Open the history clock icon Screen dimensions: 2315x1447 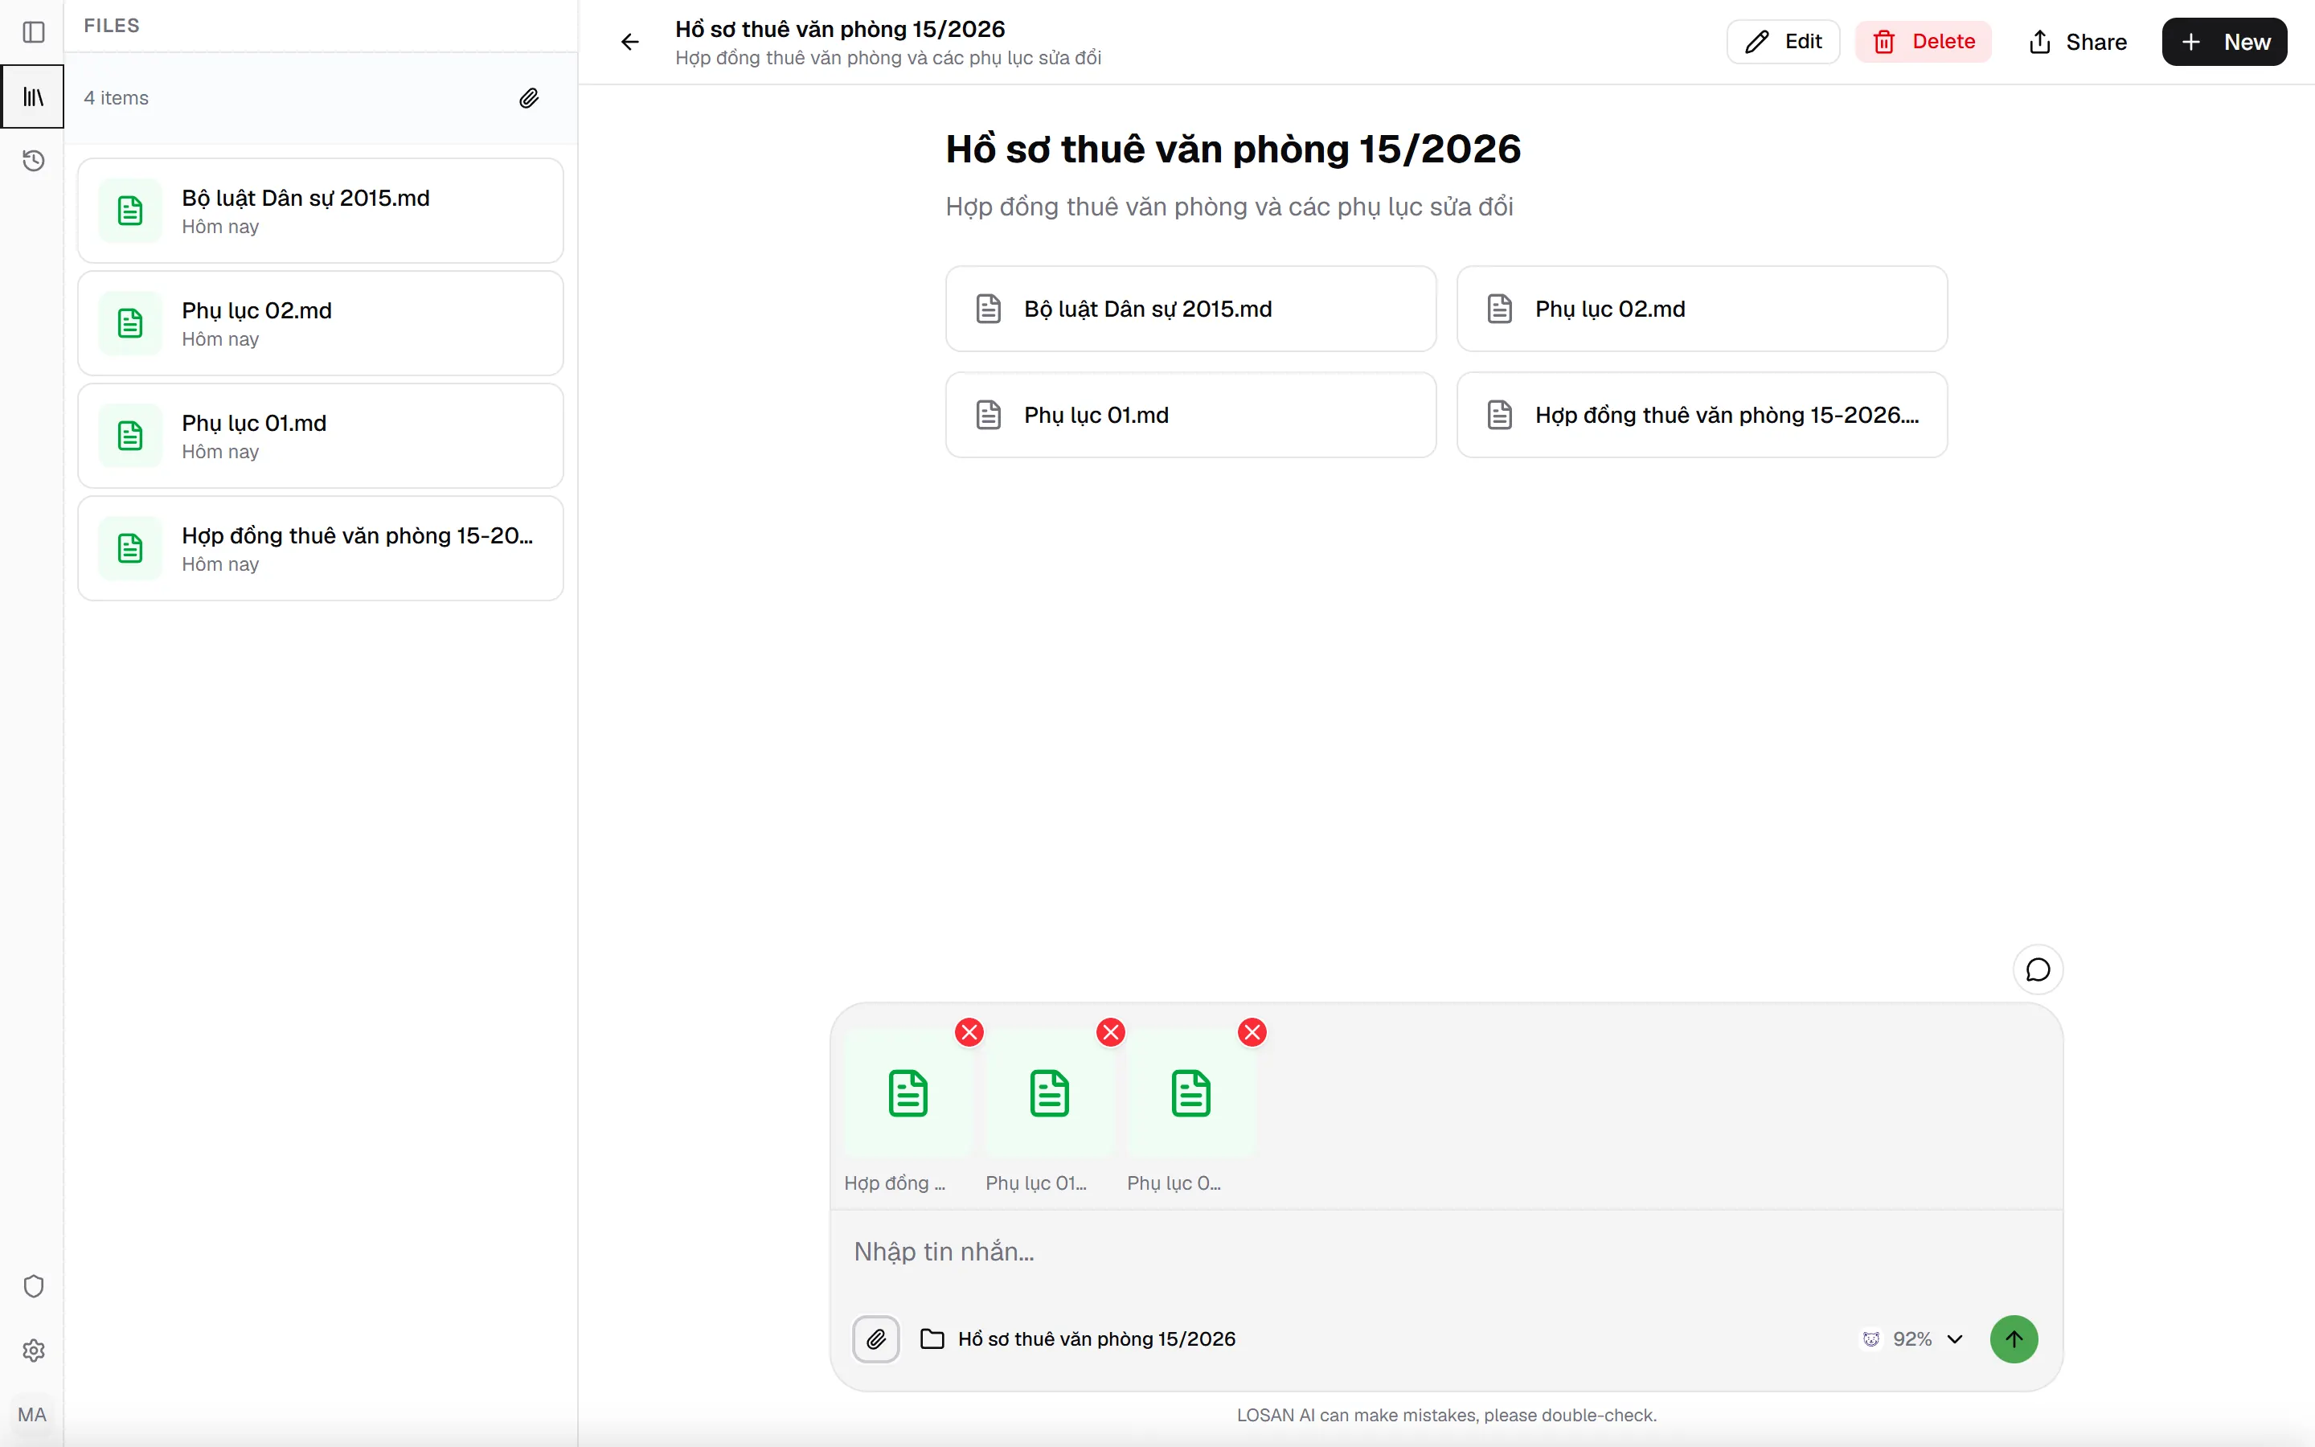click(34, 161)
